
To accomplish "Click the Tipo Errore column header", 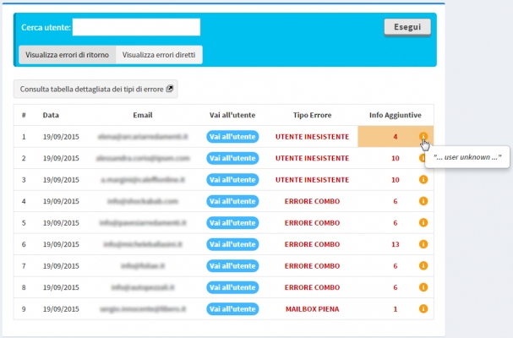I will [x=312, y=115].
